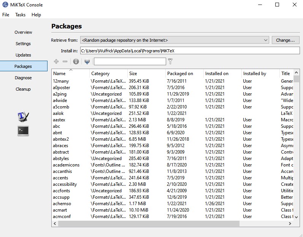303x237 pixels.
Task: Select the achemso package row
Action: (x=172, y=204)
